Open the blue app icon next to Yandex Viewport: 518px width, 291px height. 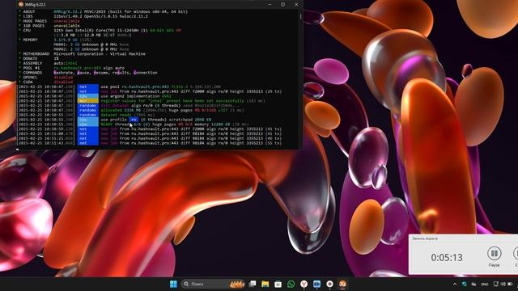tap(316, 284)
